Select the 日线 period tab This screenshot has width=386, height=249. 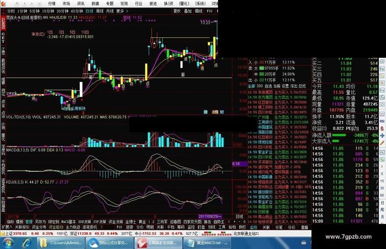[x=89, y=11]
